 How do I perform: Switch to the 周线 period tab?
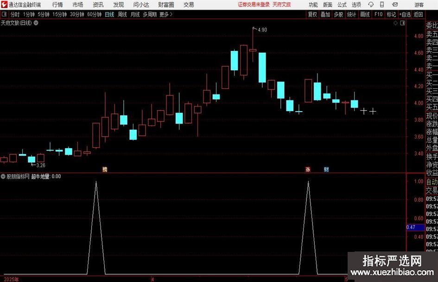point(122,14)
